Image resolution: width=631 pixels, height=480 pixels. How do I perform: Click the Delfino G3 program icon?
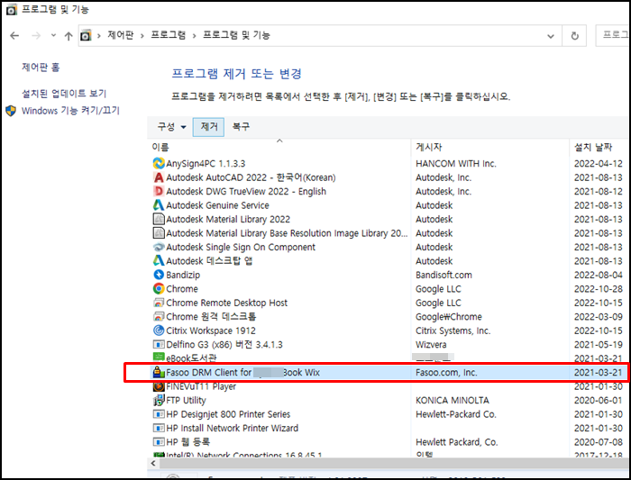pos(159,345)
